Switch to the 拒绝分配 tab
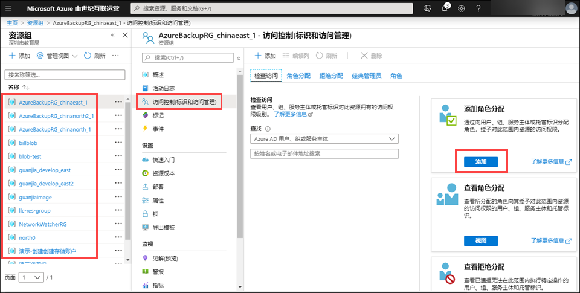 click(331, 76)
